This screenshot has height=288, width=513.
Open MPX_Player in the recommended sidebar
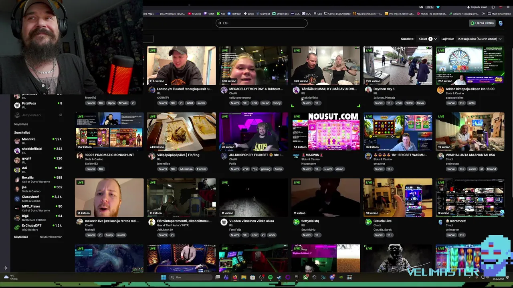(38, 208)
